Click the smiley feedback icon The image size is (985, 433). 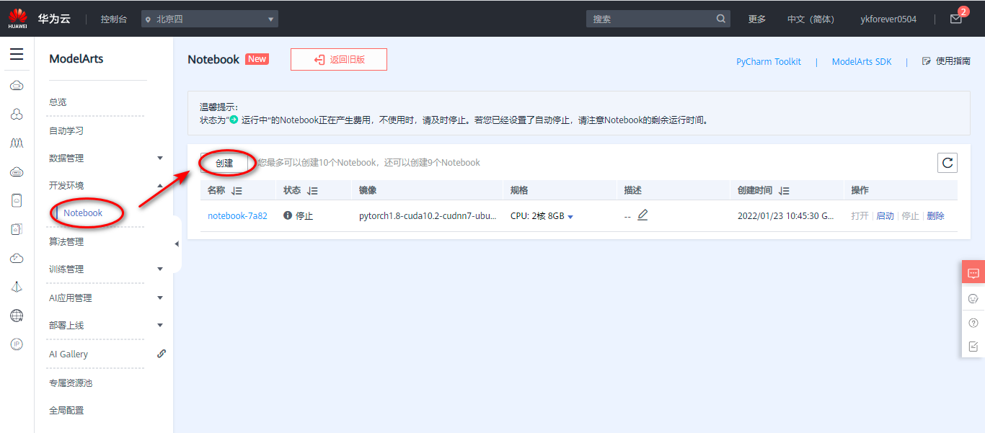tap(973, 298)
